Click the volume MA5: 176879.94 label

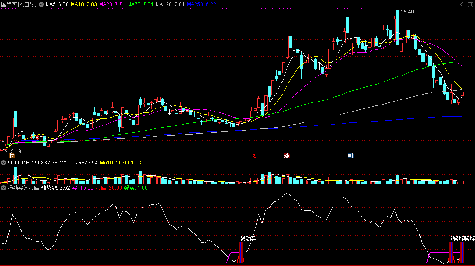(78, 163)
